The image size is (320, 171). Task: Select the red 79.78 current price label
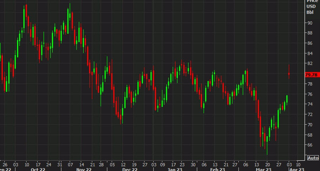click(x=312, y=75)
